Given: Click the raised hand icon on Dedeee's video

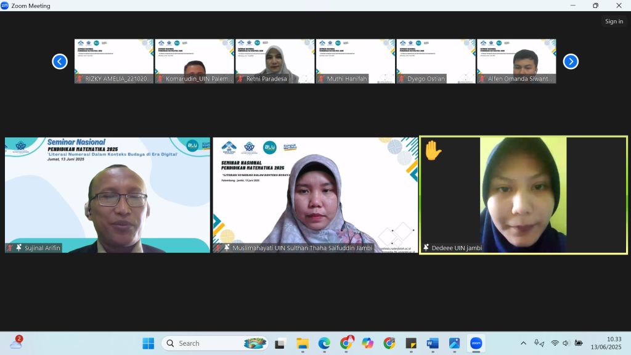Looking at the screenshot, I should click(433, 150).
